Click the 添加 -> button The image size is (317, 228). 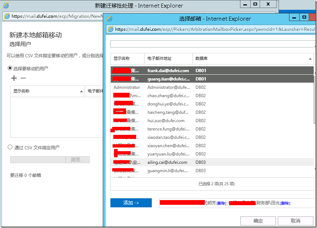[x=131, y=203]
